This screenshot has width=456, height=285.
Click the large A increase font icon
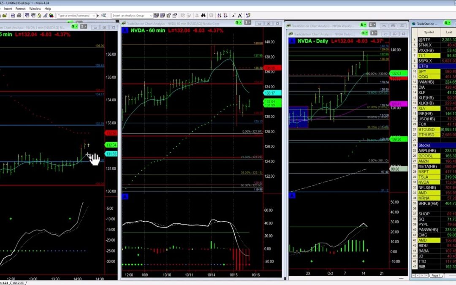(240, 16)
